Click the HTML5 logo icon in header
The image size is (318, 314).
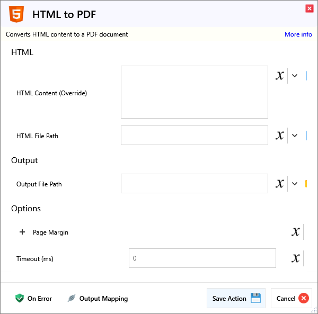(17, 14)
